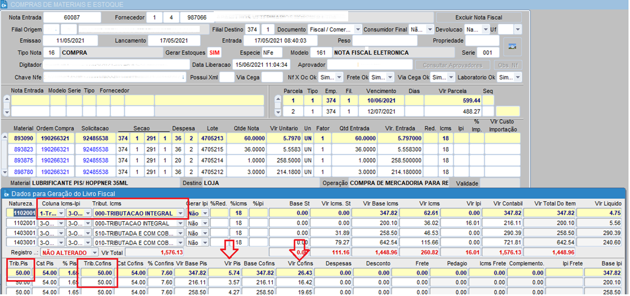Click Vlr Total value 1,576.13 field
The height and width of the screenshot is (296, 630).
pyautogui.click(x=155, y=253)
